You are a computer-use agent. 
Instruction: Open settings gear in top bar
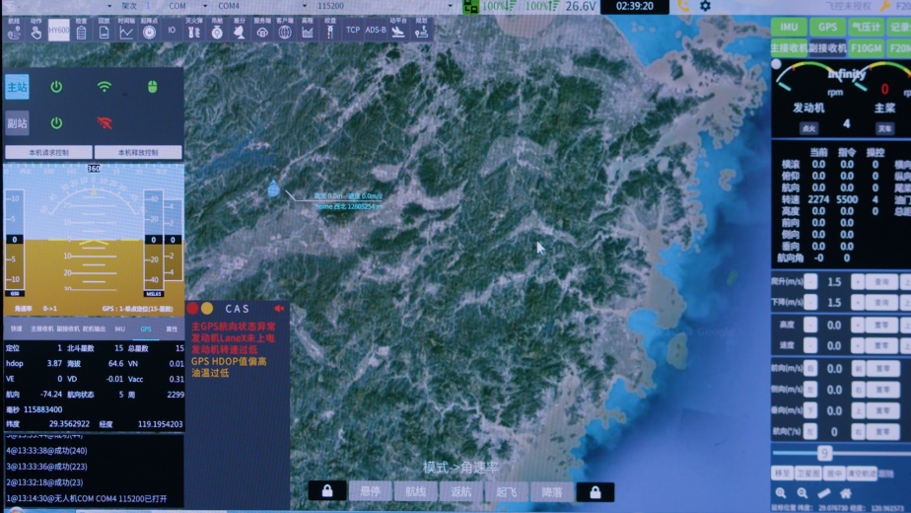705,6
